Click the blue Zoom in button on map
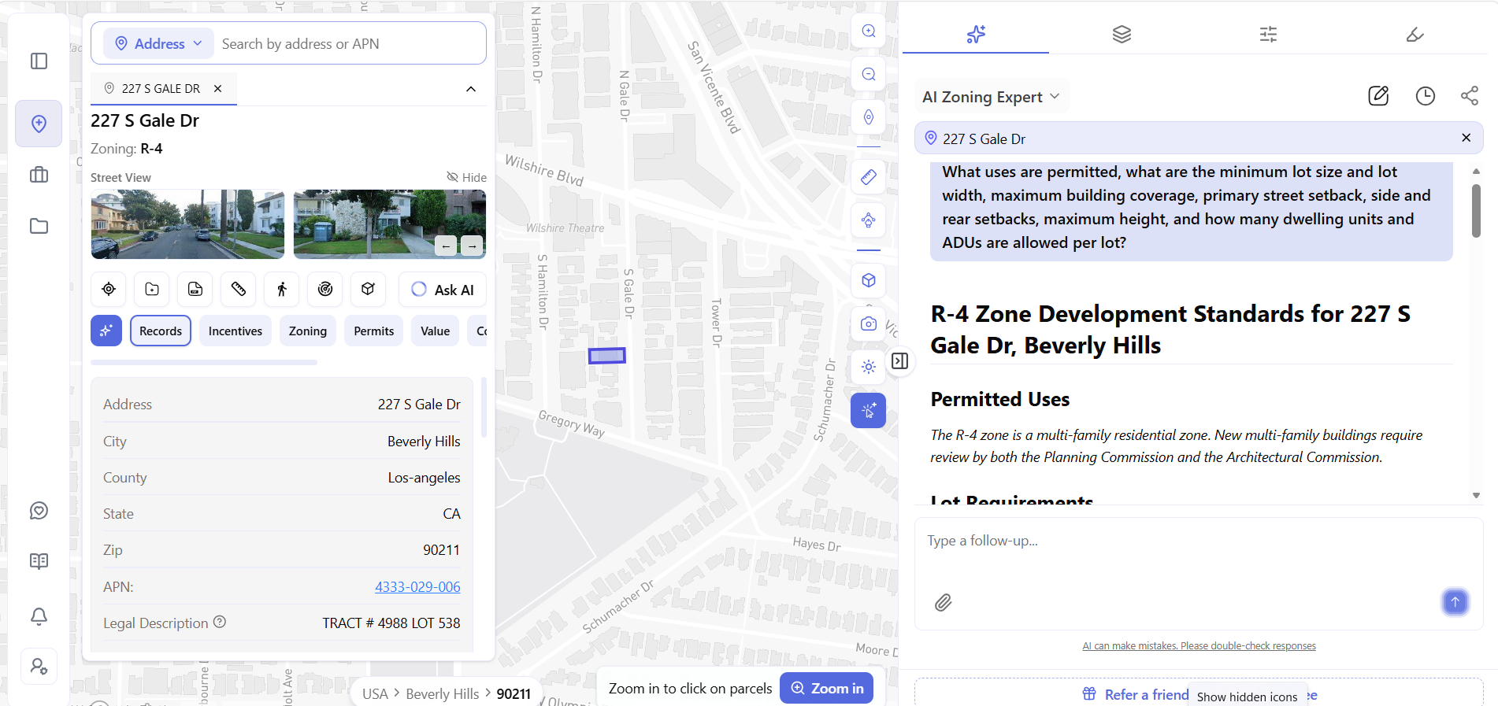Image resolution: width=1498 pixels, height=706 pixels. coord(826,688)
